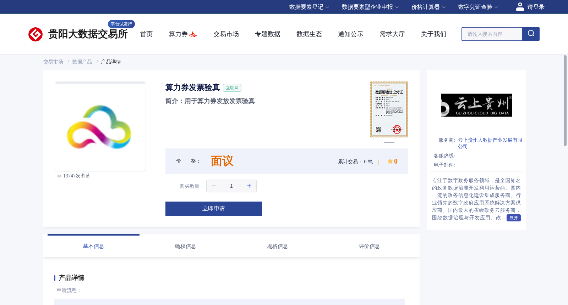Screen dimensions: 568x305
Task: Open 算力券 in the navigation
Action: click(178, 34)
